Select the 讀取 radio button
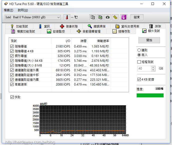 pyautogui.click(x=139, y=50)
